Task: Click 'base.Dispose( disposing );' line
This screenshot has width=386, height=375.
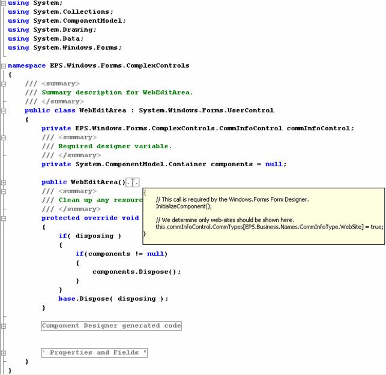Action: coord(113,299)
